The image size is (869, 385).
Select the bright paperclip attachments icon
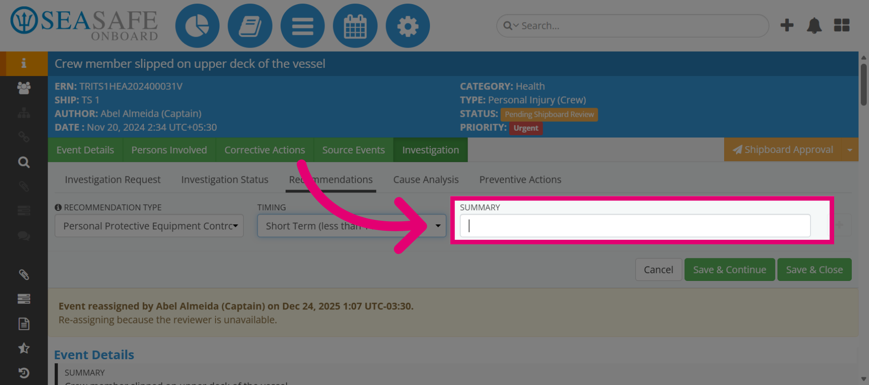click(x=24, y=274)
